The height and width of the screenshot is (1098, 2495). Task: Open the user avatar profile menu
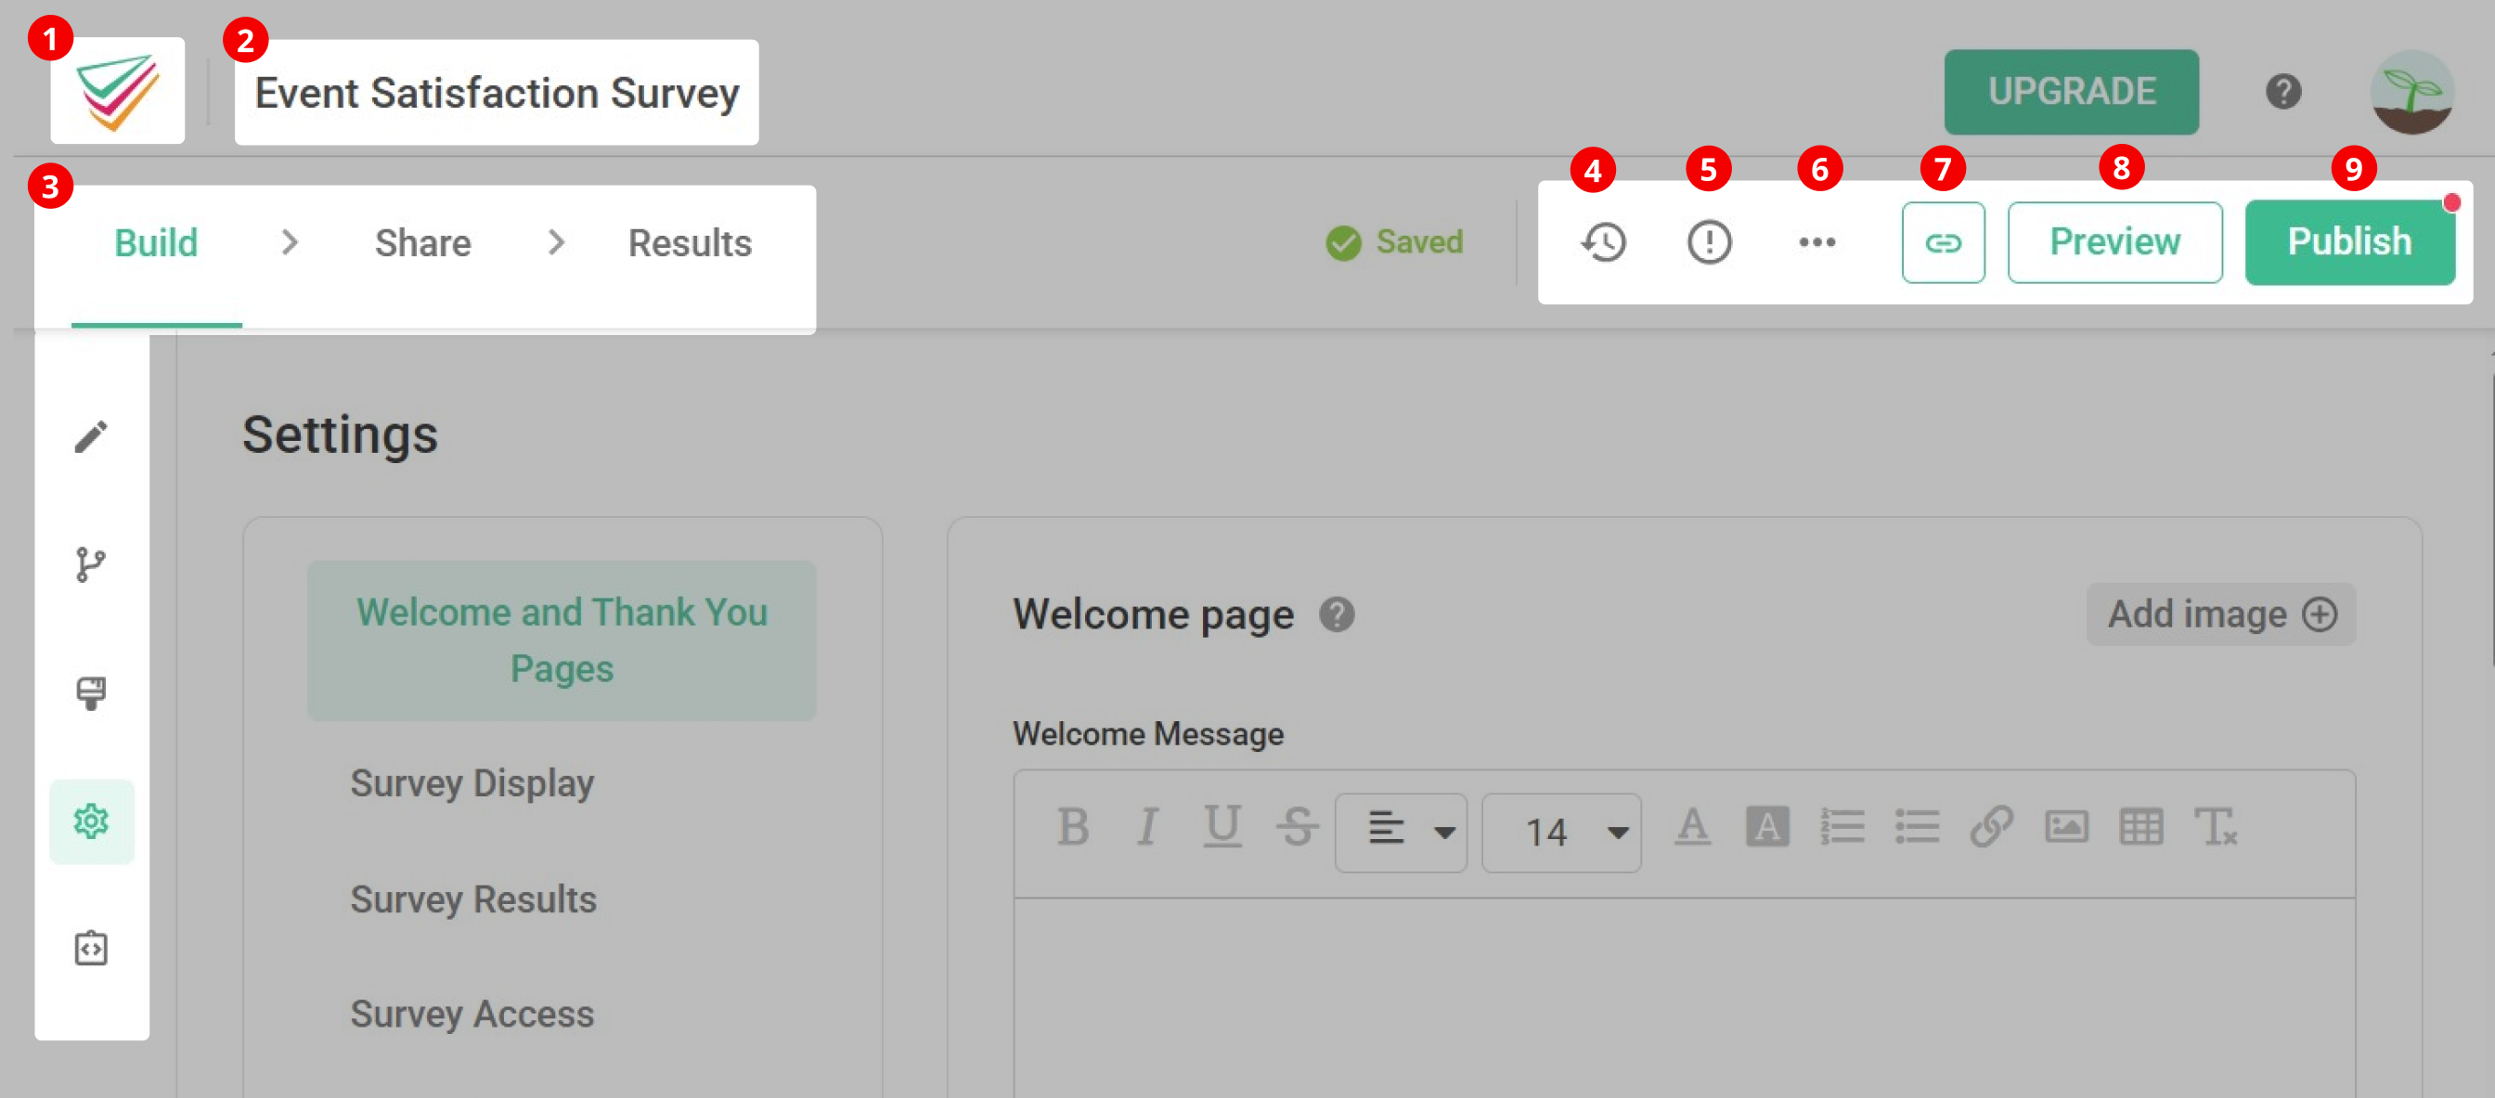2410,92
